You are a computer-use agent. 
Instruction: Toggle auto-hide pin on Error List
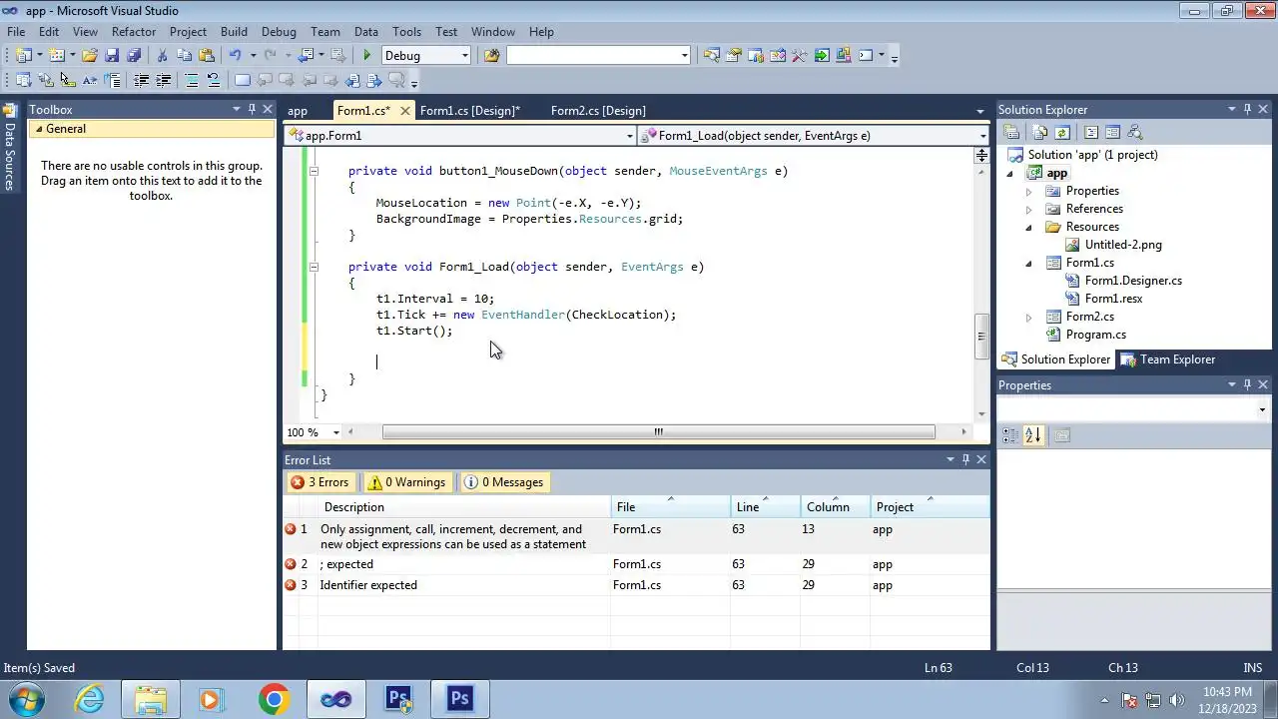[x=965, y=459]
